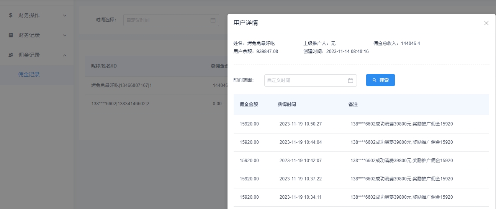Image resolution: width=496 pixels, height=209 pixels.
Task: Expand the 财务记录 menu chevron
Action: click(x=65, y=35)
